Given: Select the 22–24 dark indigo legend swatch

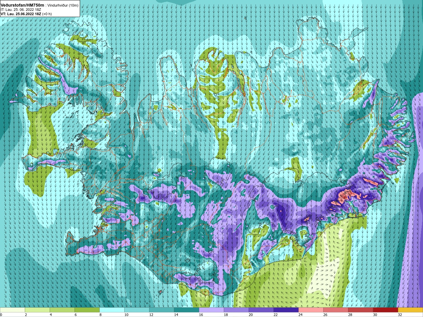Looking at the screenshot, I should pos(286,310).
